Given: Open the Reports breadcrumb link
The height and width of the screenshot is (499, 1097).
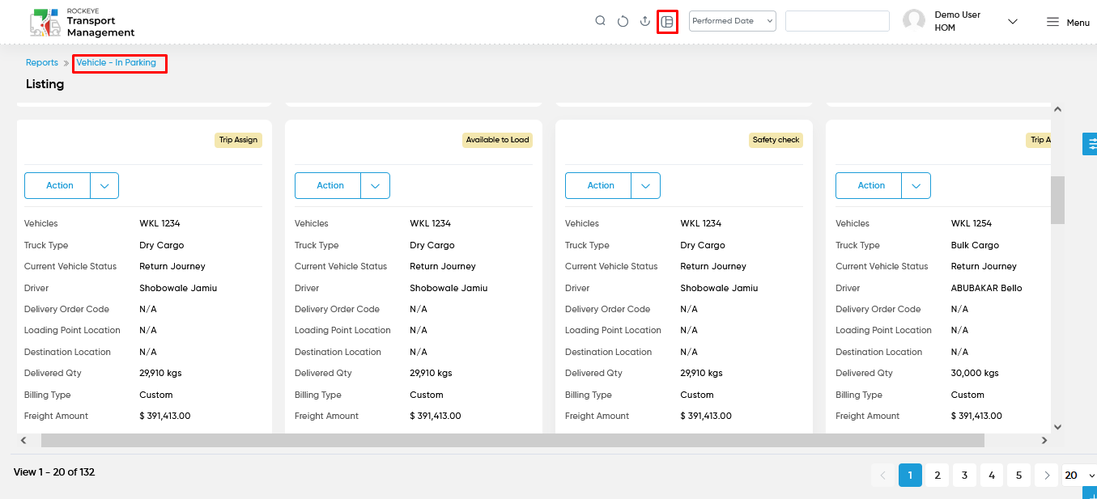Looking at the screenshot, I should pos(42,62).
